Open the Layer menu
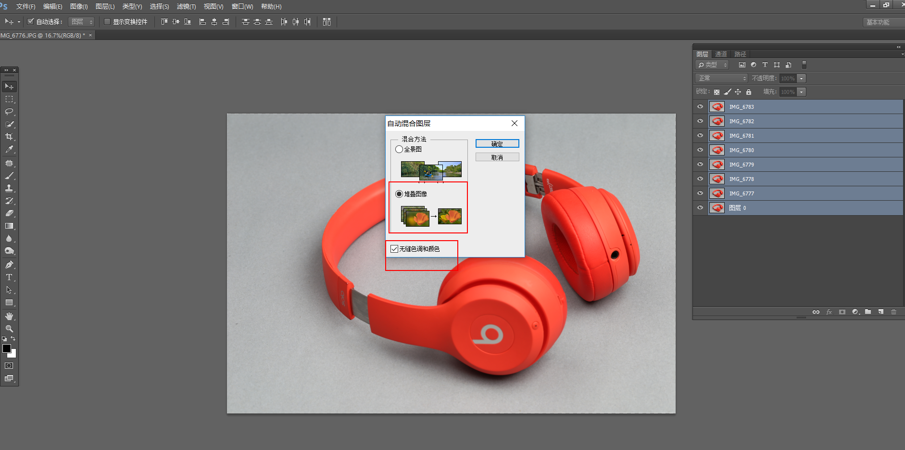 [105, 7]
